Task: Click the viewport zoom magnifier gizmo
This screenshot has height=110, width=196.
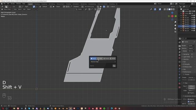Action: click(175, 22)
